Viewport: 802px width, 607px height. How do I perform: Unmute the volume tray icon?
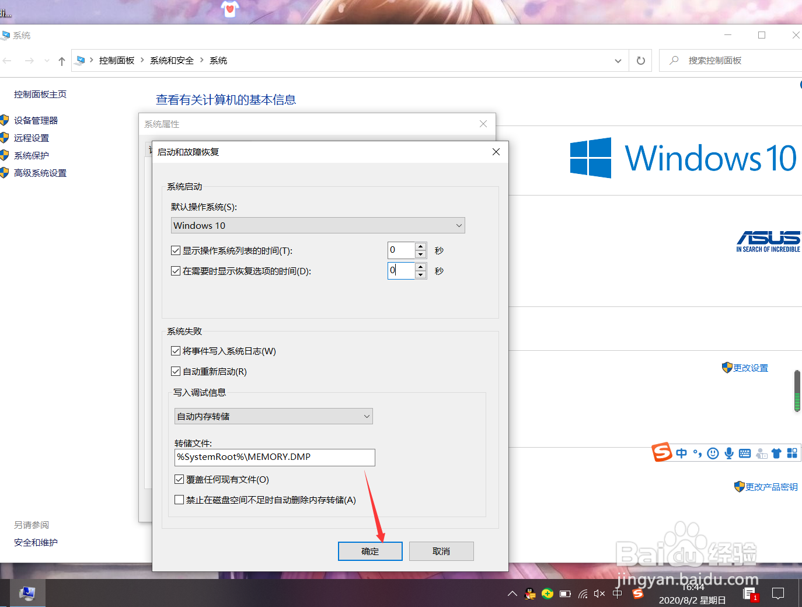pyautogui.click(x=599, y=594)
